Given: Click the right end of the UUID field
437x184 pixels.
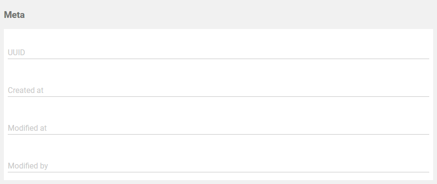Looking at the screenshot, I should [423, 52].
